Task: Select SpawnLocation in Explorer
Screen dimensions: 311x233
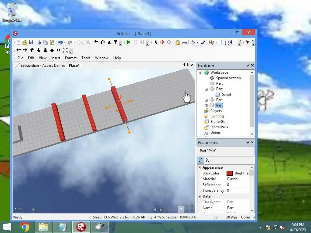Action: (228, 78)
